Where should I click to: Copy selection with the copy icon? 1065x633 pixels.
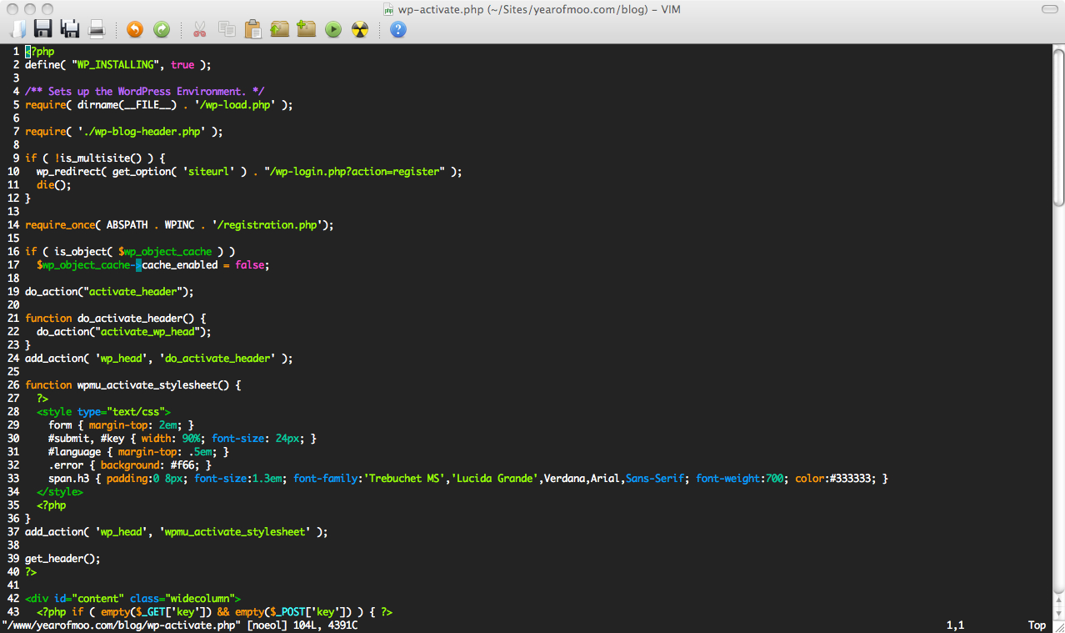[227, 29]
